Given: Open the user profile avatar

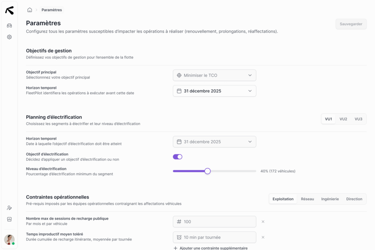Looking at the screenshot, I should [x=10, y=239].
